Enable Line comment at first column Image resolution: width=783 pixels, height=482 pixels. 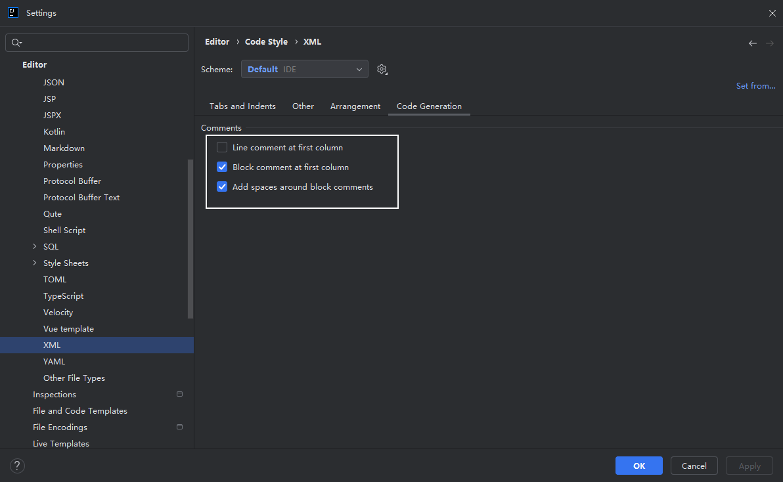[222, 147]
